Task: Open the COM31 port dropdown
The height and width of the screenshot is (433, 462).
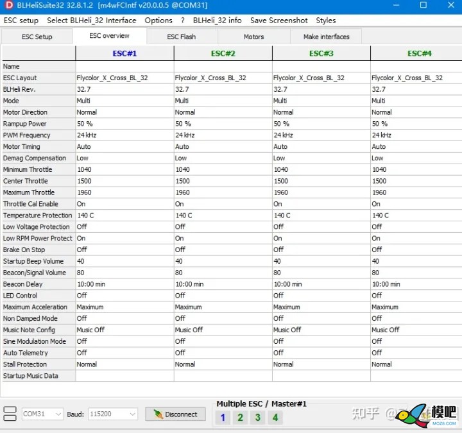Action: coord(42,414)
